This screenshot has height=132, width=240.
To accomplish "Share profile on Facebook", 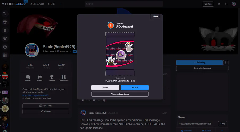I will 186,131.
